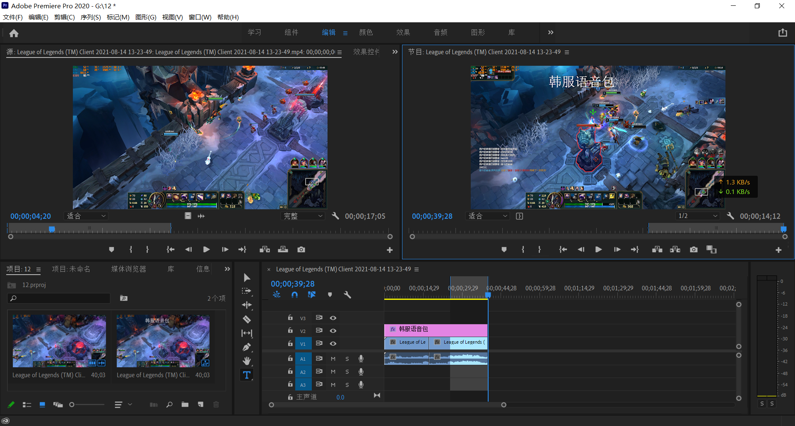Open the Quick Export share icon
Screen dimensions: 795x426
[x=783, y=33]
